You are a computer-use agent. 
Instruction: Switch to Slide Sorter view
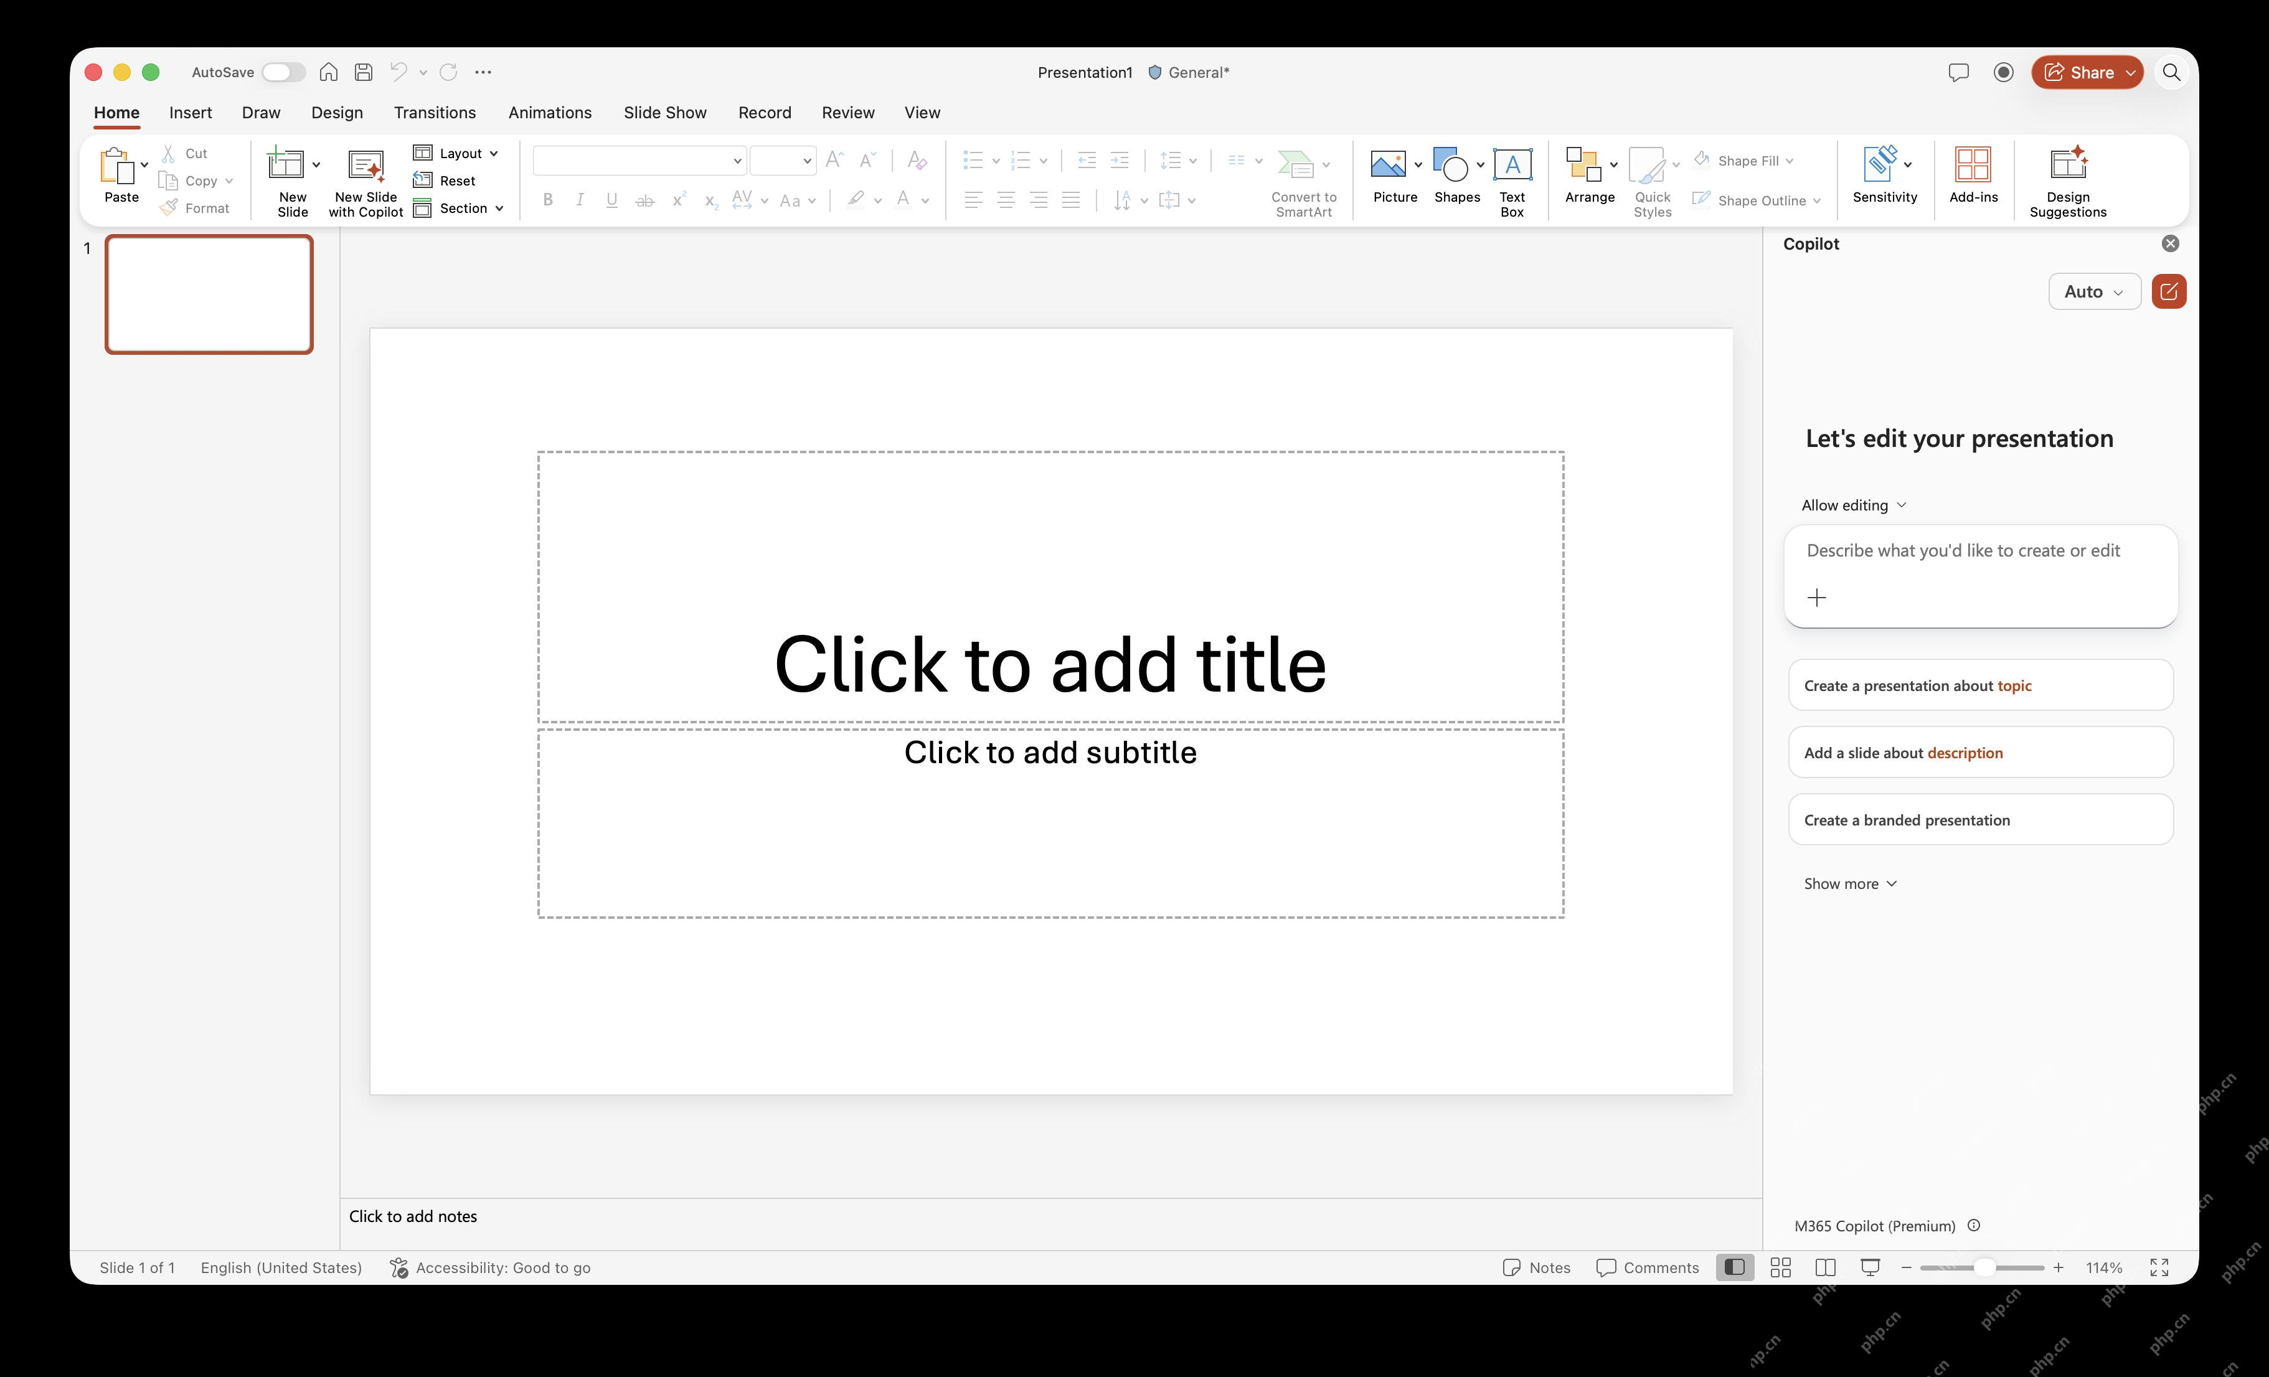pyautogui.click(x=1781, y=1267)
